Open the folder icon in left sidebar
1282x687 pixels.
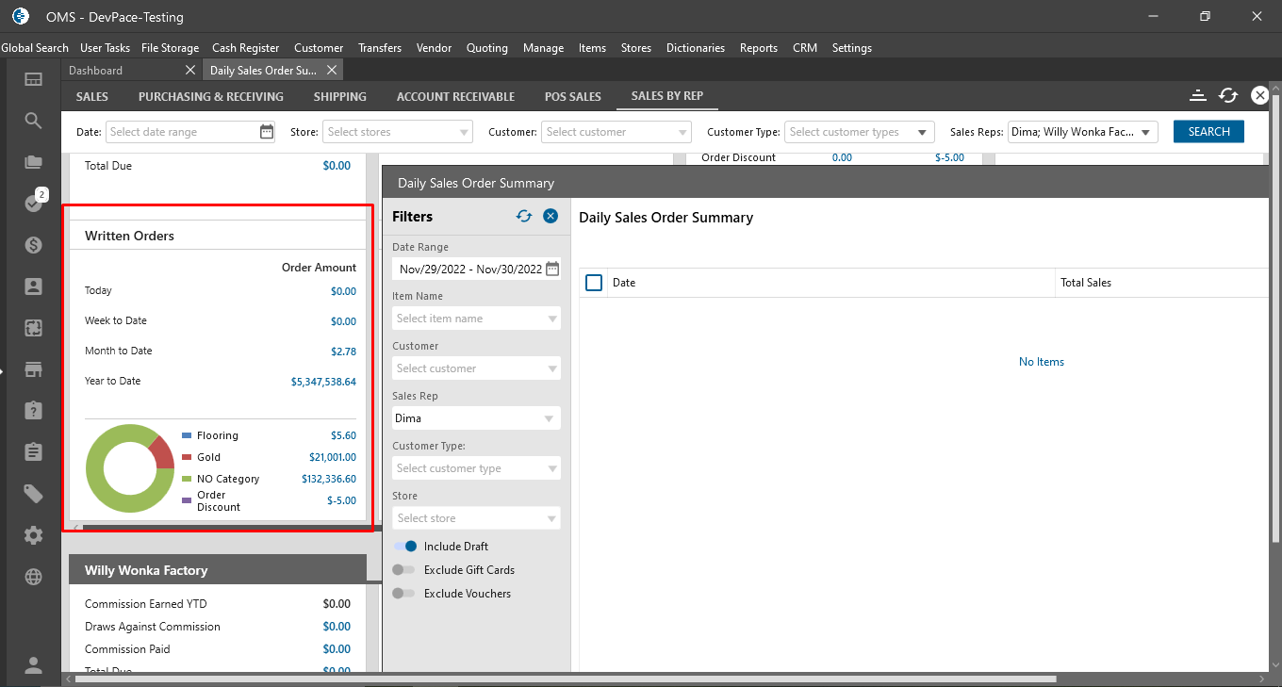(33, 162)
